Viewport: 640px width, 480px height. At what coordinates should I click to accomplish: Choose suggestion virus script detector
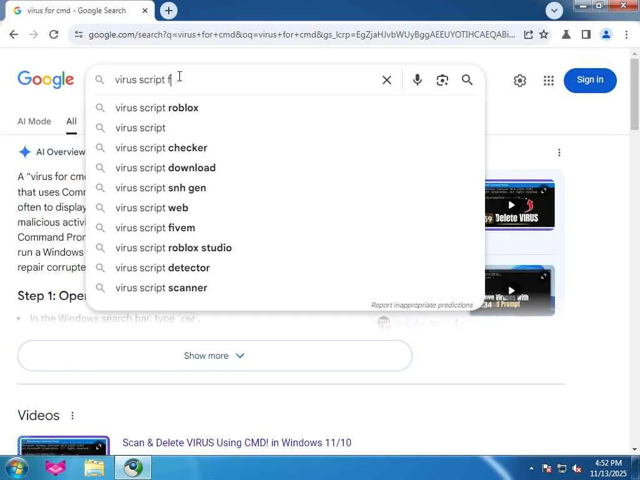tap(285, 267)
